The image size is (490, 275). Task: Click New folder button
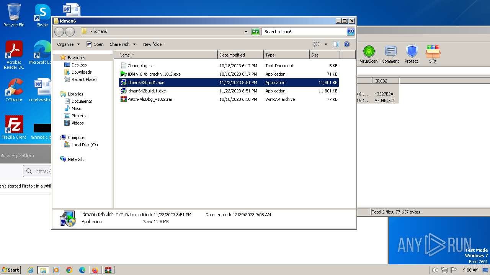153,44
